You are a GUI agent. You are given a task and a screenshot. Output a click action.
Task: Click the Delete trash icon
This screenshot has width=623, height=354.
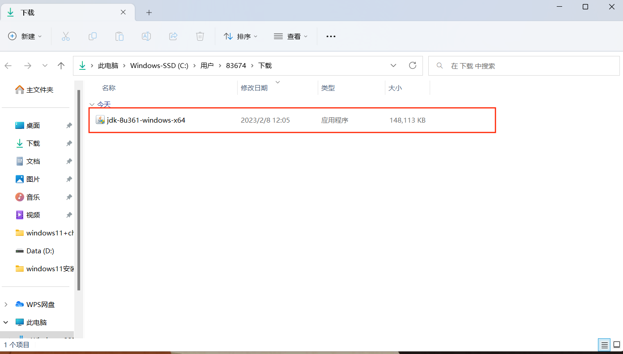click(200, 36)
